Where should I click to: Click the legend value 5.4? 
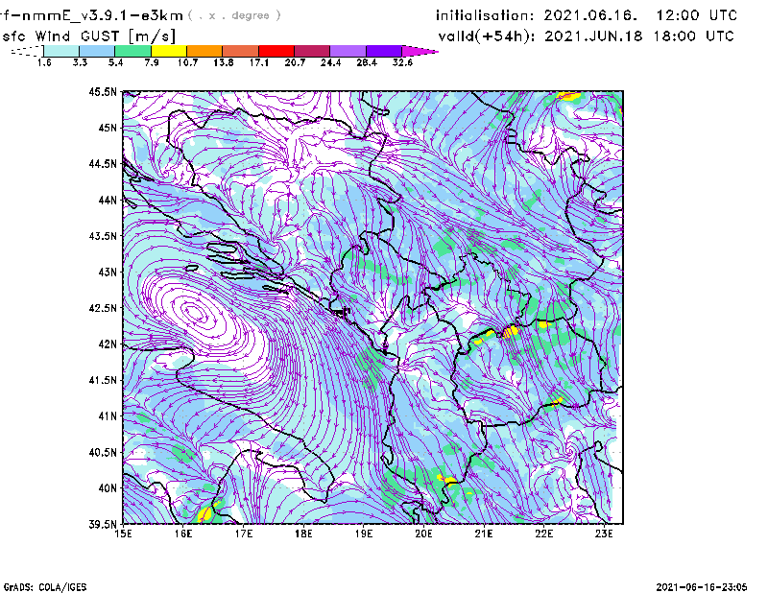115,62
